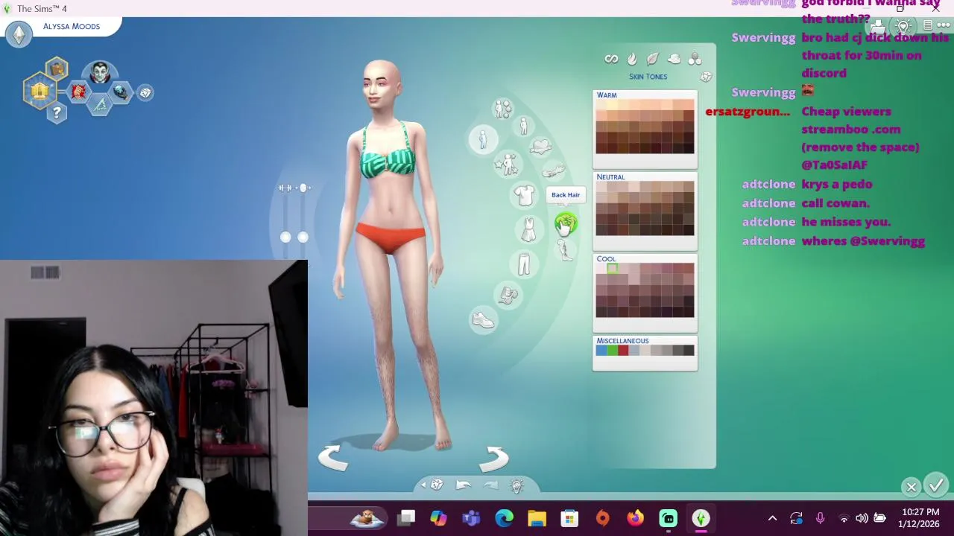Open the shoes sneaker category
This screenshot has height=536, width=954.
(483, 320)
